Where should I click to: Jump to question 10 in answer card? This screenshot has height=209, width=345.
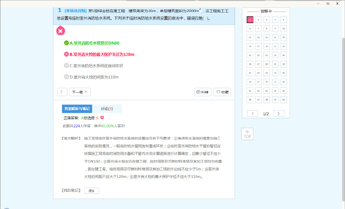tap(283, 29)
